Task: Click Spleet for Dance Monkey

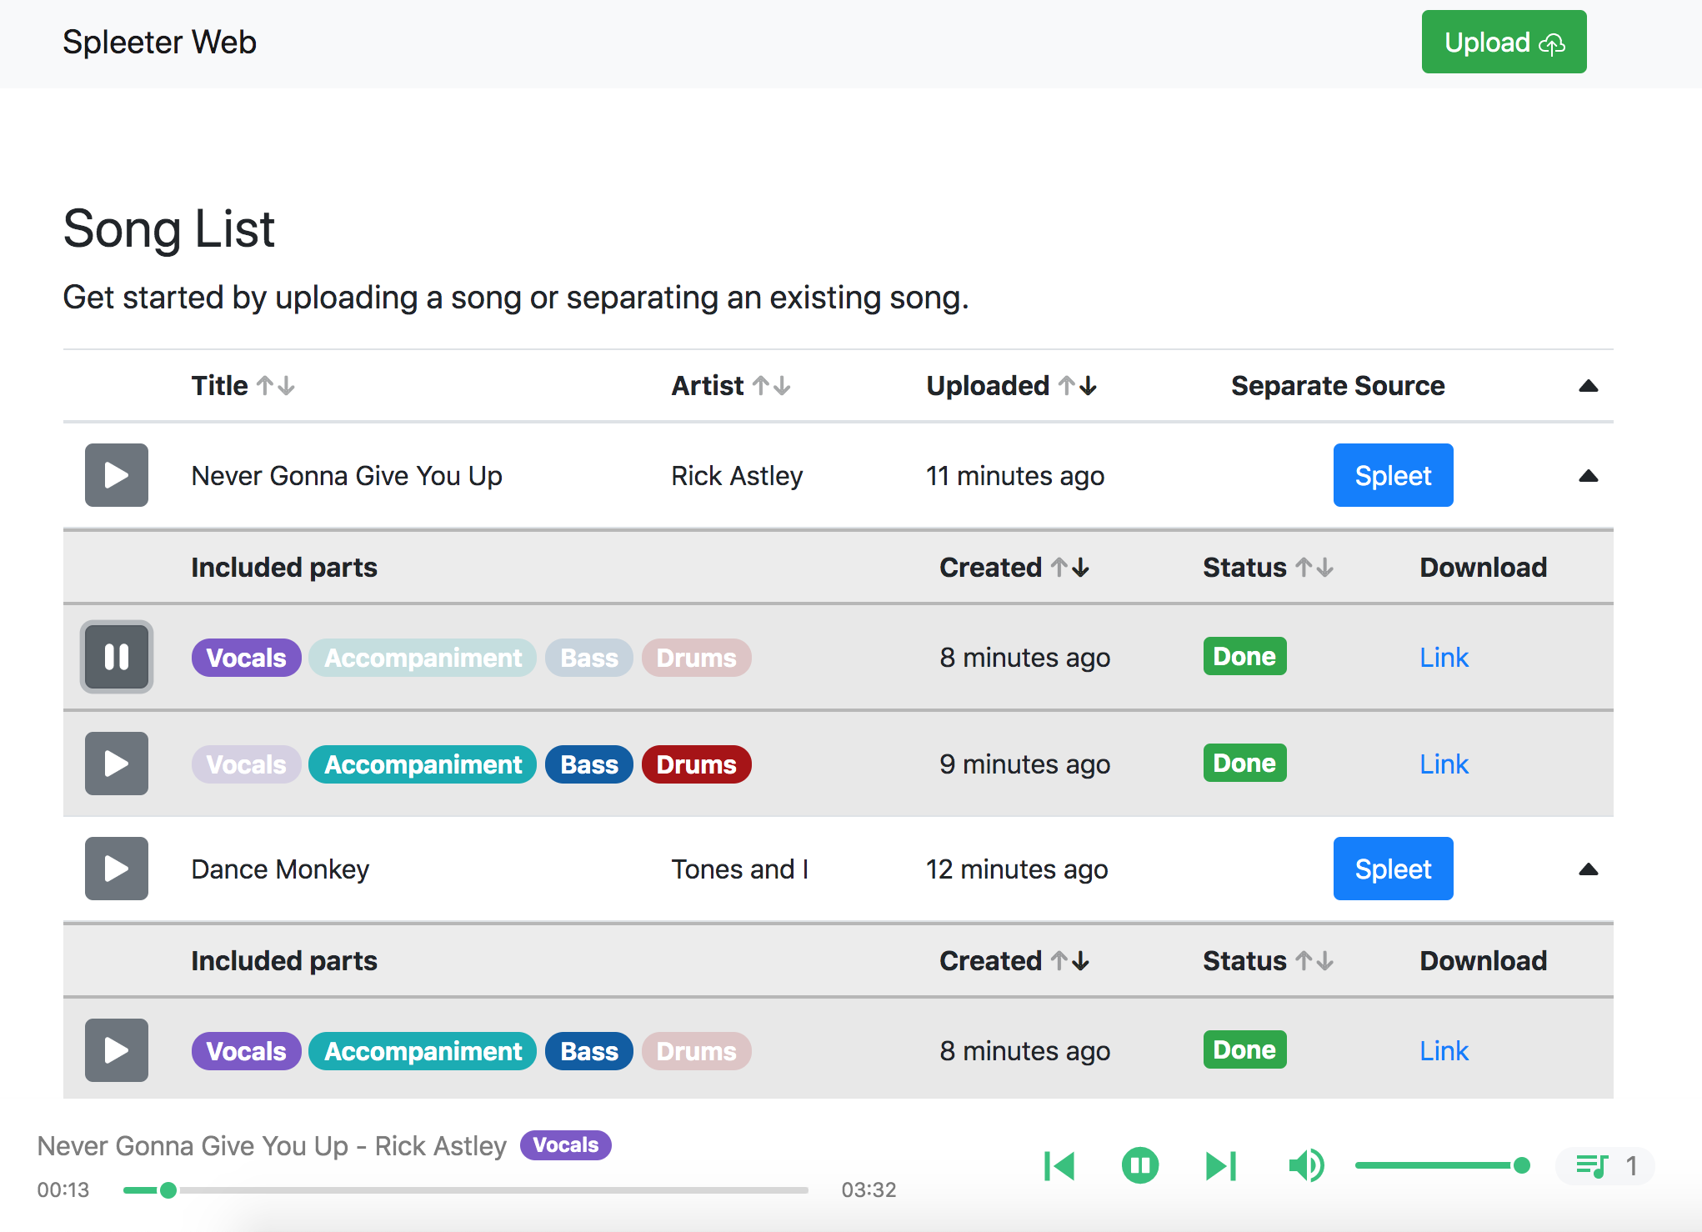Action: (x=1392, y=869)
